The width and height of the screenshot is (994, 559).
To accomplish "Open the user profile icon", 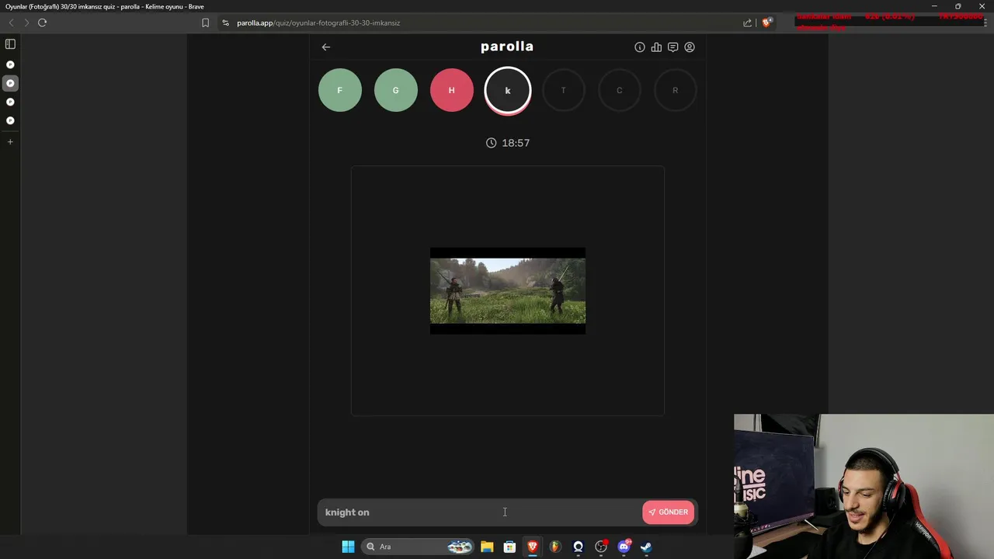I will click(x=690, y=47).
